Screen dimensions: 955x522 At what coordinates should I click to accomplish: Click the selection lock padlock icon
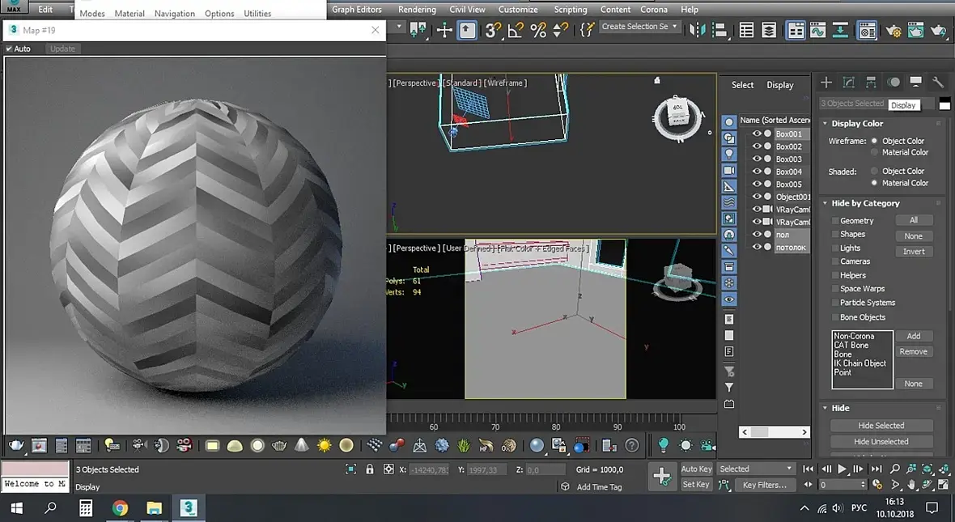pyautogui.click(x=370, y=469)
